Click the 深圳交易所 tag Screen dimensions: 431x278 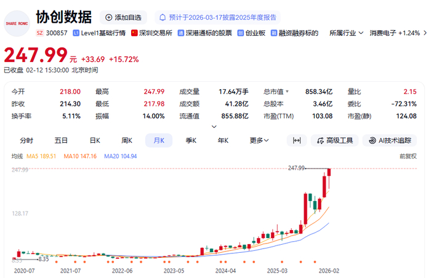(156, 33)
